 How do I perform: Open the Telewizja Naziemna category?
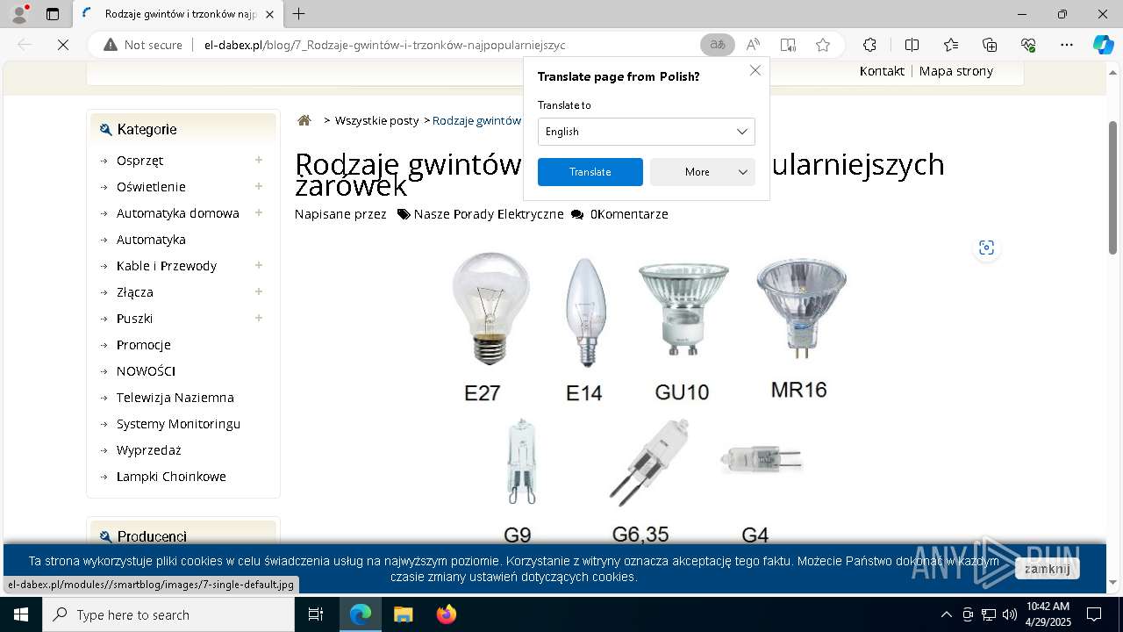pyautogui.click(x=175, y=398)
